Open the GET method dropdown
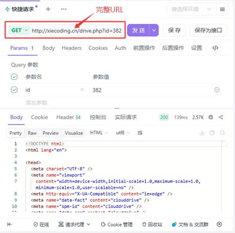The image size is (235, 233). tap(19, 31)
